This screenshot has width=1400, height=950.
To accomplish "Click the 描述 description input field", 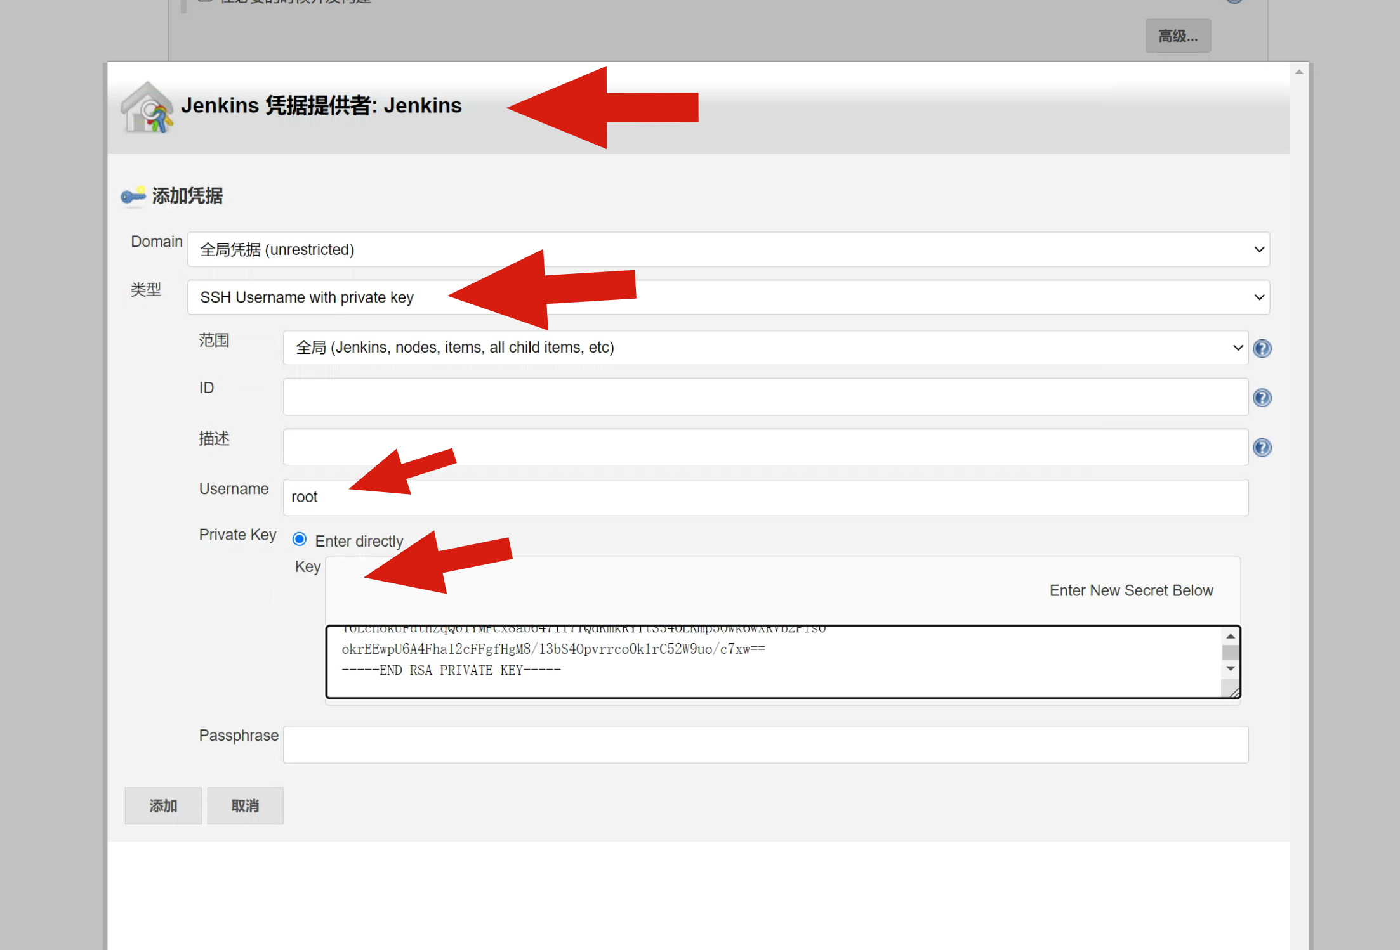I will (x=765, y=448).
